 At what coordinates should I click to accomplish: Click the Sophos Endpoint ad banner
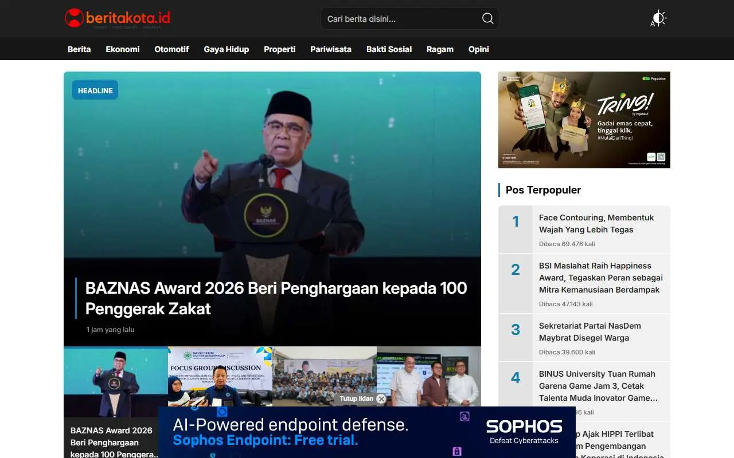click(x=367, y=432)
